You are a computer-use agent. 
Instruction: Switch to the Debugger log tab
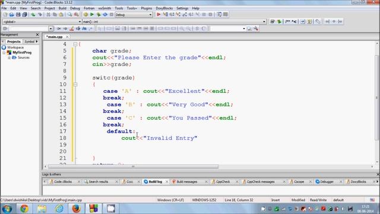click(327, 182)
